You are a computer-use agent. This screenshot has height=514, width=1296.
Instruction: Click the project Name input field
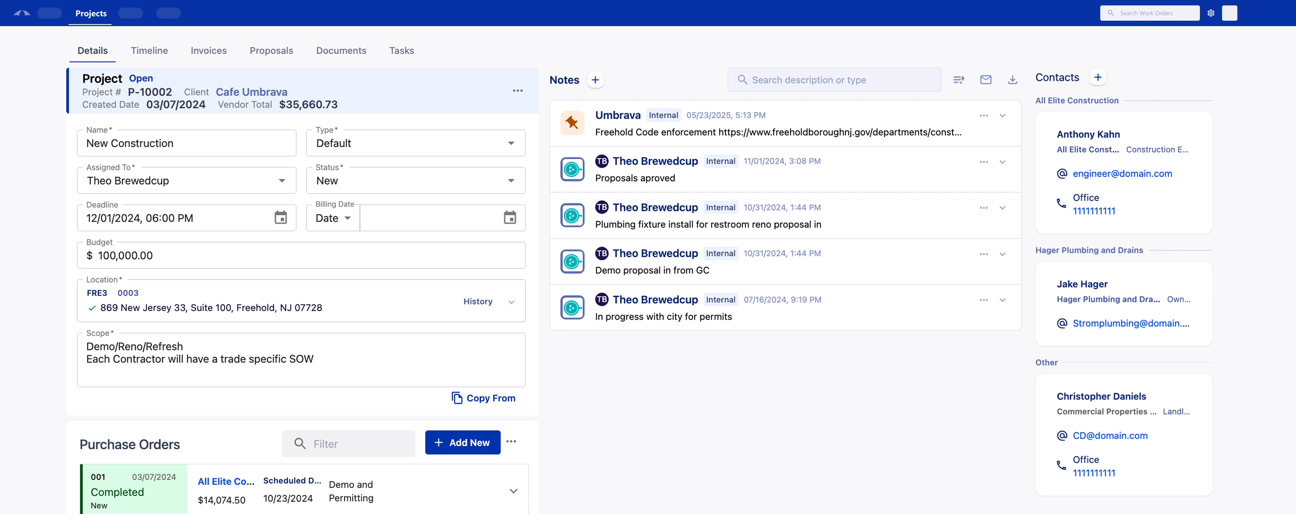tap(187, 143)
